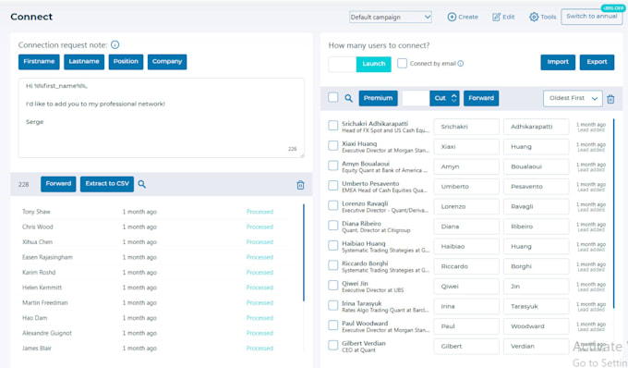The height and width of the screenshot is (368, 628).
Task: Click the connection request note text area
Action: 161,117
